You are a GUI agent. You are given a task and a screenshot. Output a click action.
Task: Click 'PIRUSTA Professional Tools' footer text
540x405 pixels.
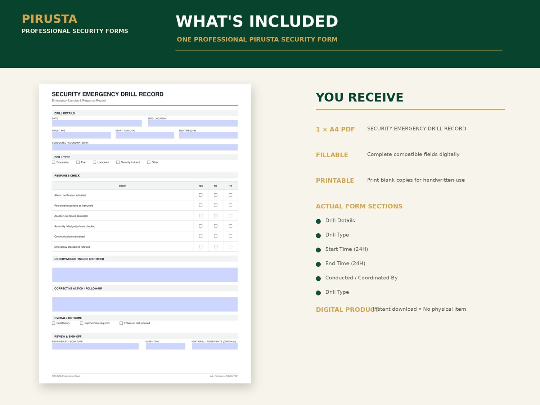66,376
